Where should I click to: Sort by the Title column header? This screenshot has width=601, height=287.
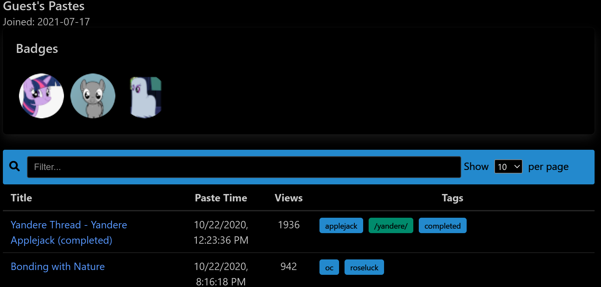point(21,198)
